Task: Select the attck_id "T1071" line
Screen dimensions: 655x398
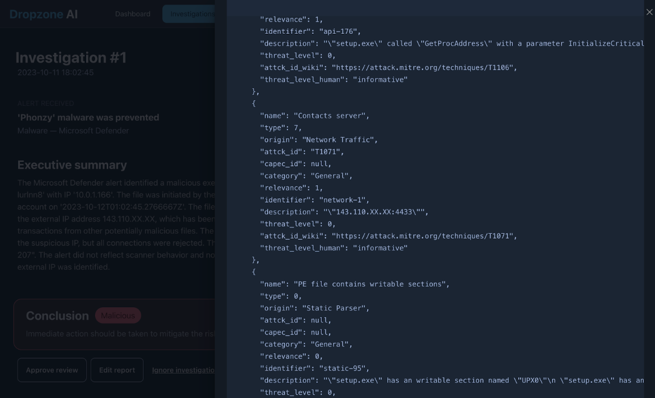Action: [x=302, y=152]
